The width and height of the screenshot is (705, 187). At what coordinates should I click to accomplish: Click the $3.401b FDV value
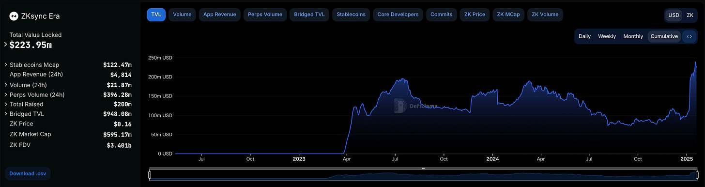[x=119, y=145]
